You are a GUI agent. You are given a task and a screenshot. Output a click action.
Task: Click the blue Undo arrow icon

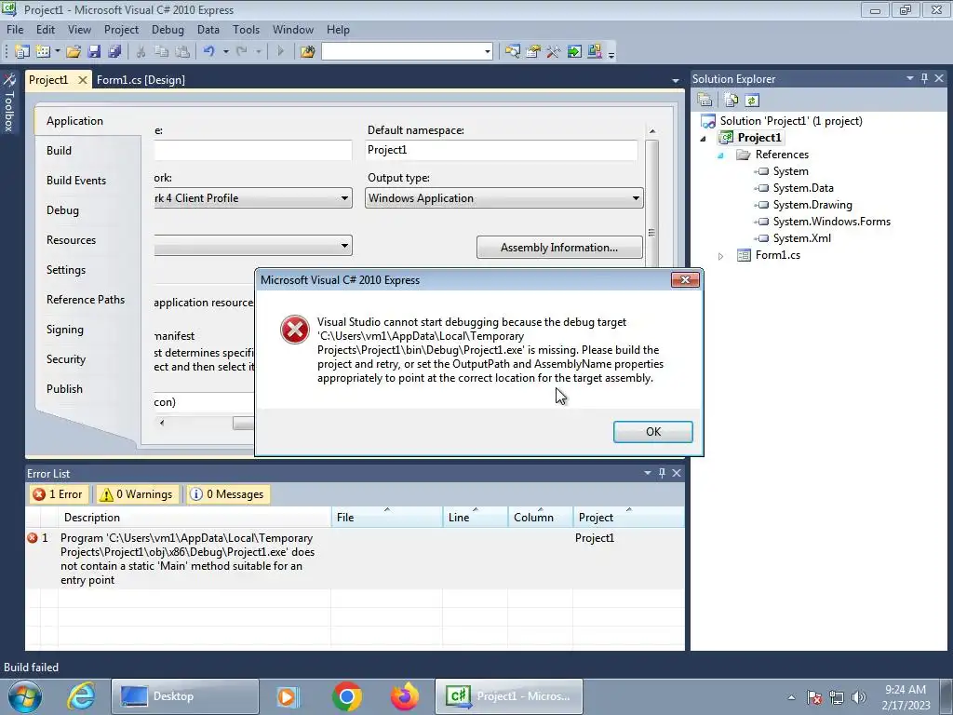pos(209,52)
